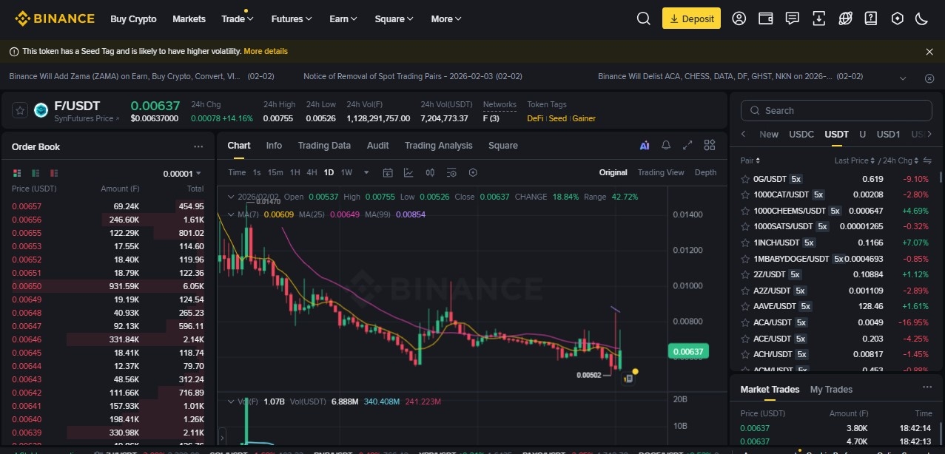The width and height of the screenshot is (945, 454).
Task: Select the 4H chart interval
Action: (x=312, y=172)
